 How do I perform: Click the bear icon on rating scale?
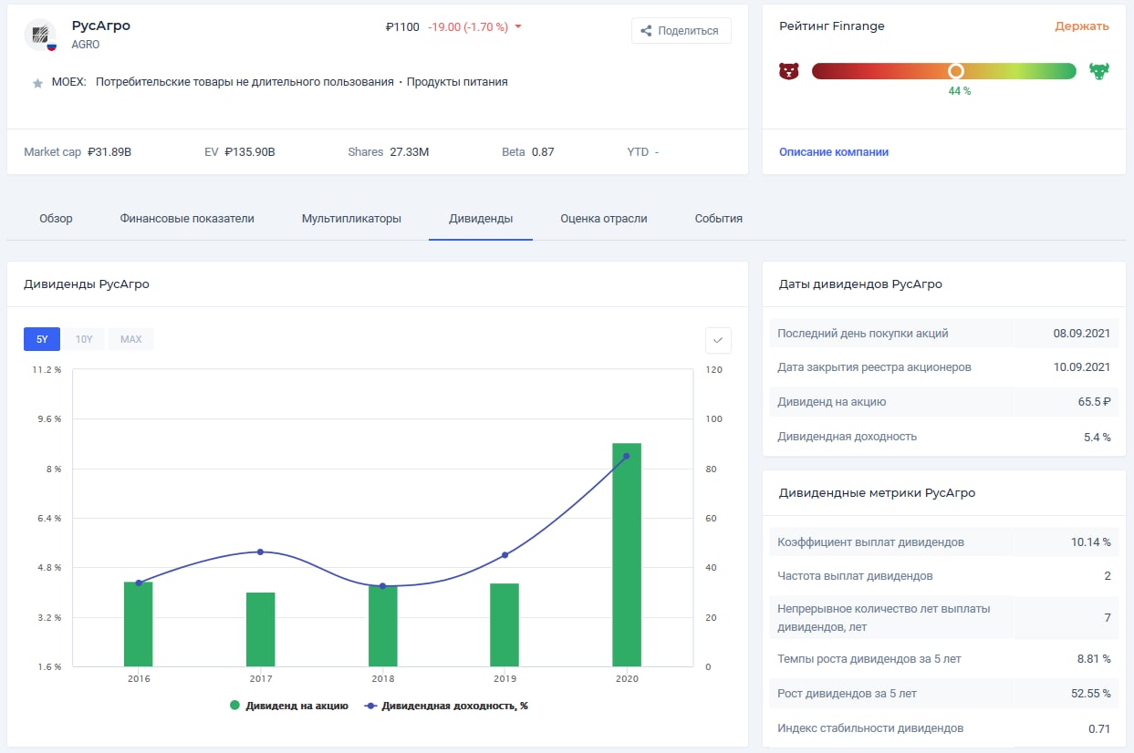click(789, 71)
